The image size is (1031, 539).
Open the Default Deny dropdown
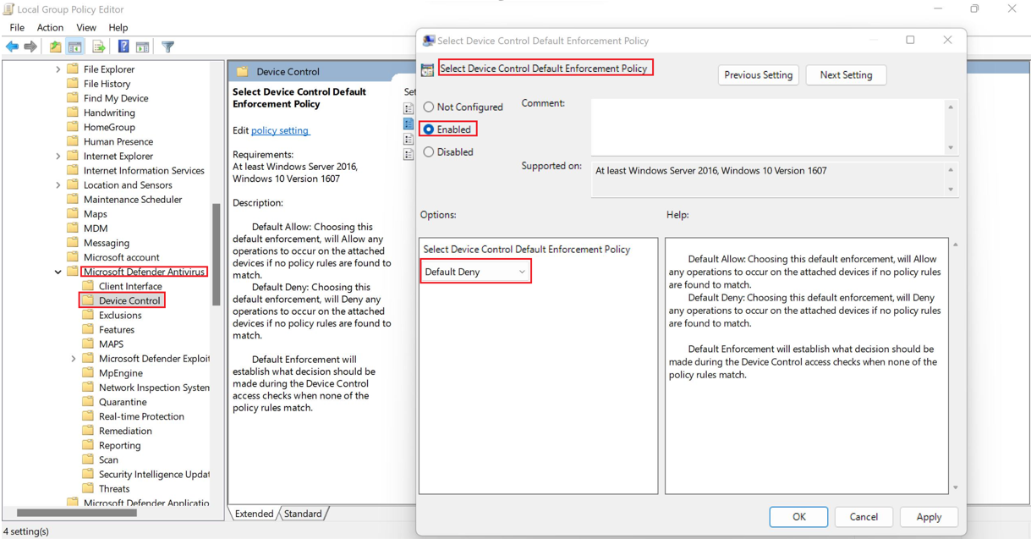tap(475, 272)
